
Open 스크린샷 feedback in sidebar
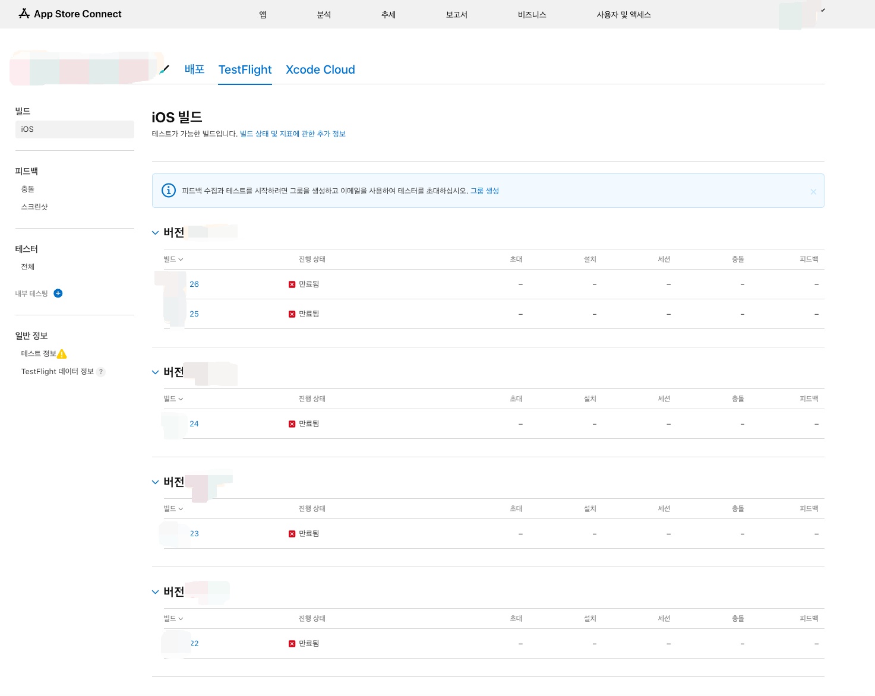[x=34, y=207]
